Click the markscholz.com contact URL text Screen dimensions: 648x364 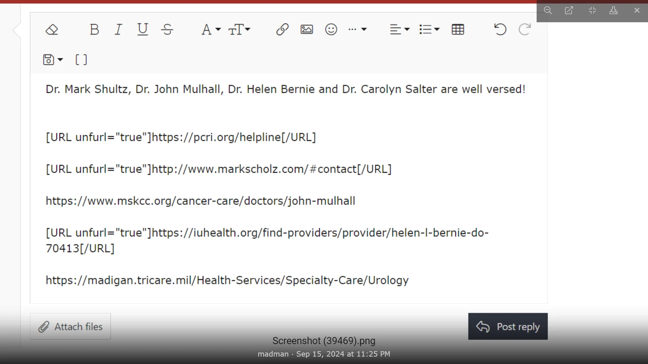click(x=219, y=169)
